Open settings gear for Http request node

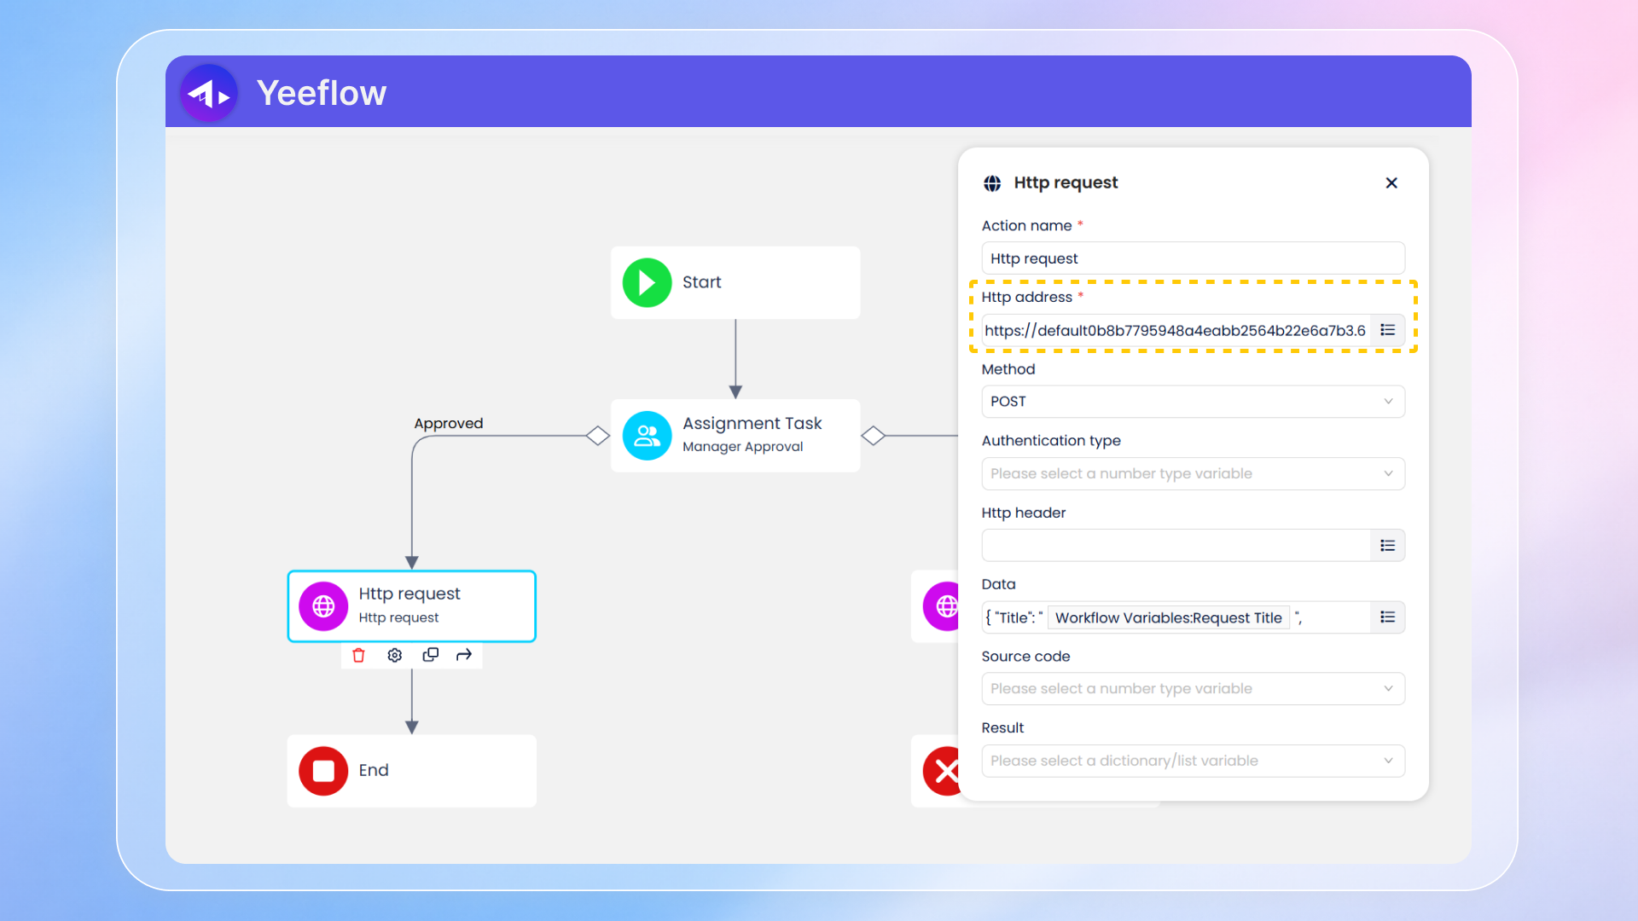394,655
